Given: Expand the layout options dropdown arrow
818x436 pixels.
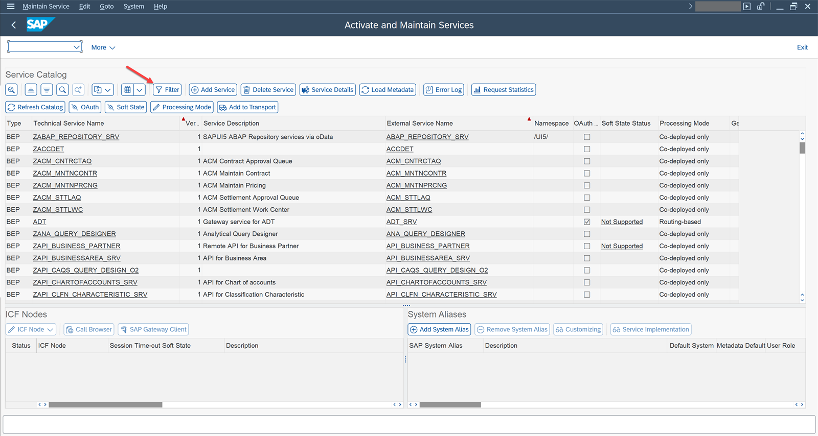Looking at the screenshot, I should coord(140,90).
